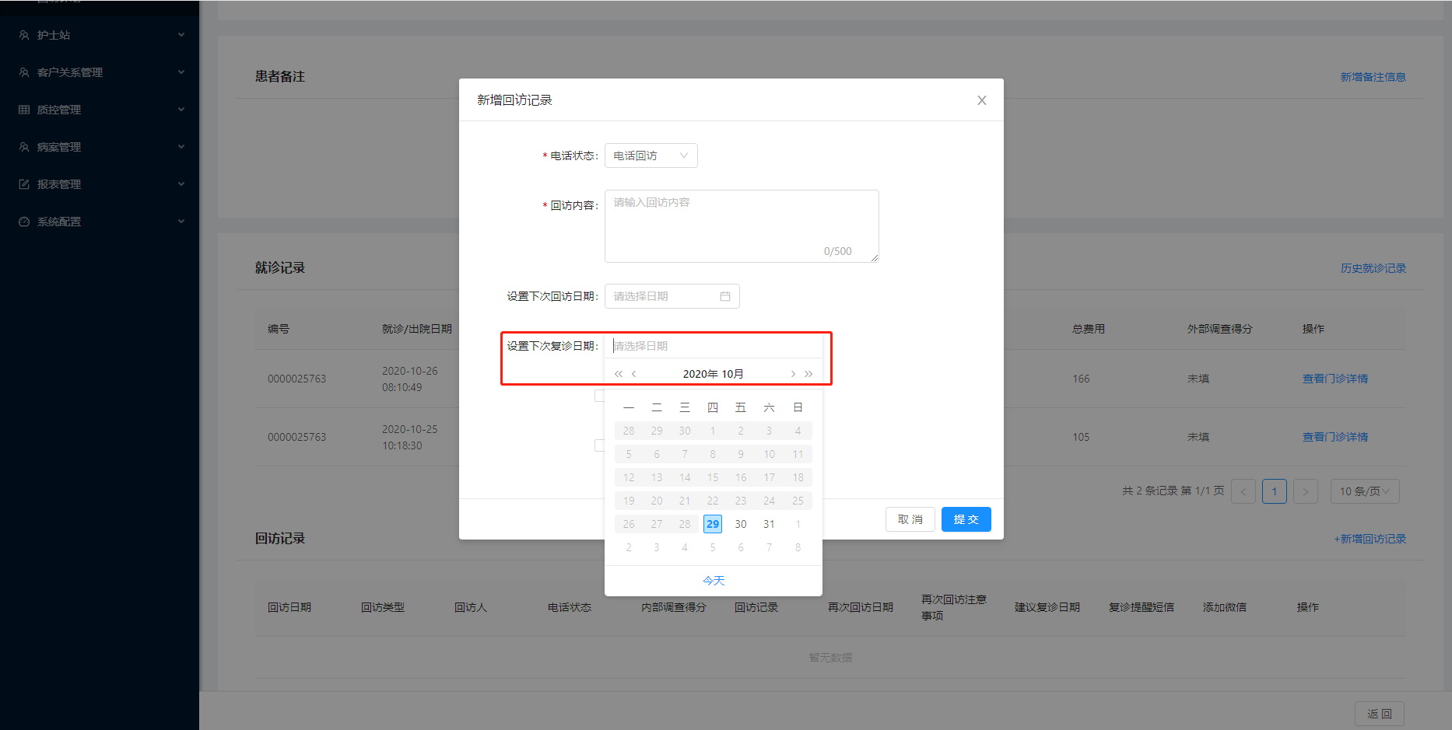Viewport: 1452px width, 730px height.
Task: Click the 返回 button
Action: pos(1380,714)
